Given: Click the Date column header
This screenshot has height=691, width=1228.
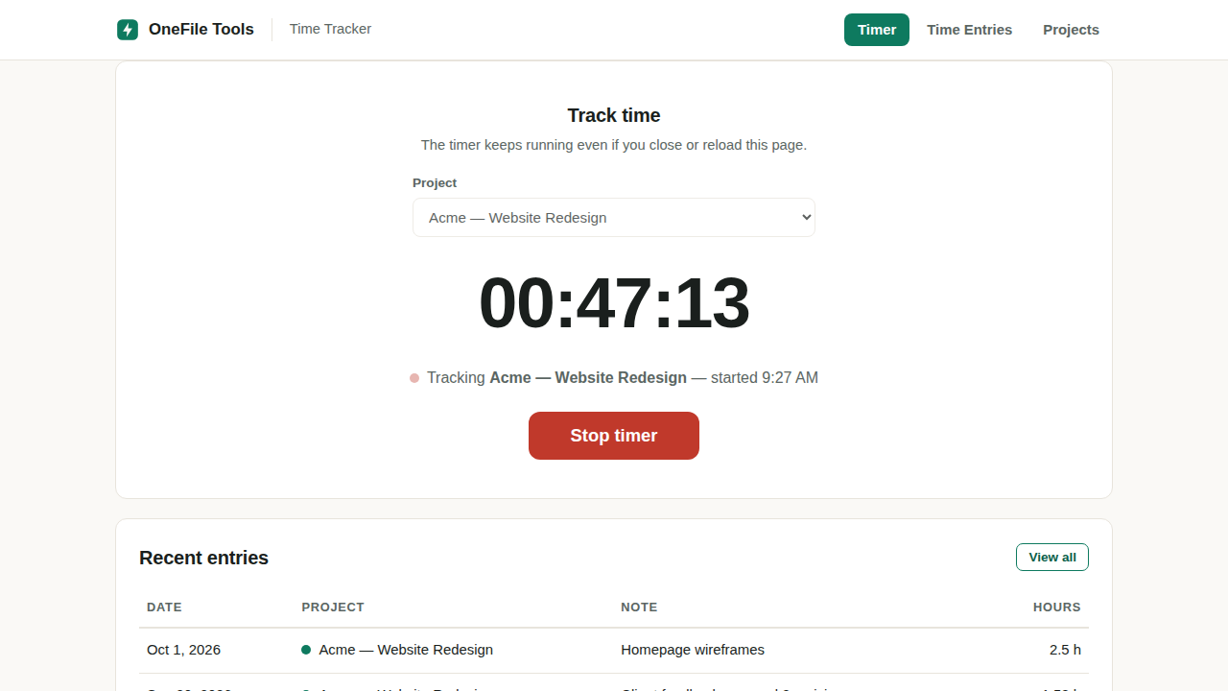Looking at the screenshot, I should click(164, 608).
